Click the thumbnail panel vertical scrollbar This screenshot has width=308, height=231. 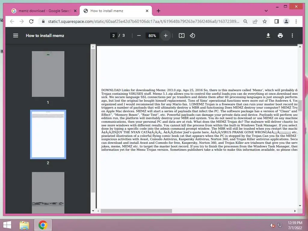click(93, 121)
